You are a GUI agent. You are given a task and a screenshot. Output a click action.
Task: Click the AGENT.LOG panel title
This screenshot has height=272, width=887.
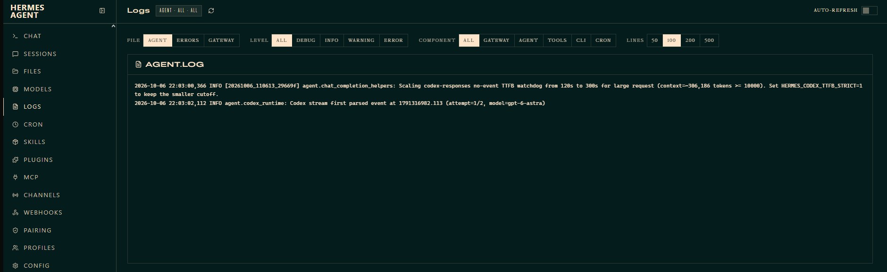(175, 64)
